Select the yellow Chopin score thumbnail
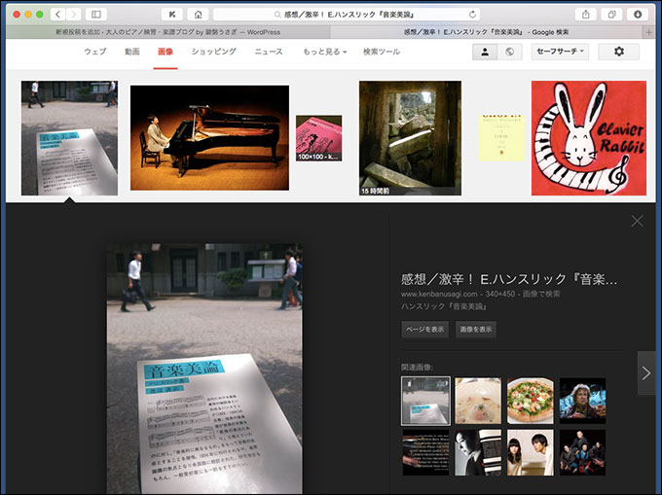Viewport: 662px width, 495px height. [501, 138]
